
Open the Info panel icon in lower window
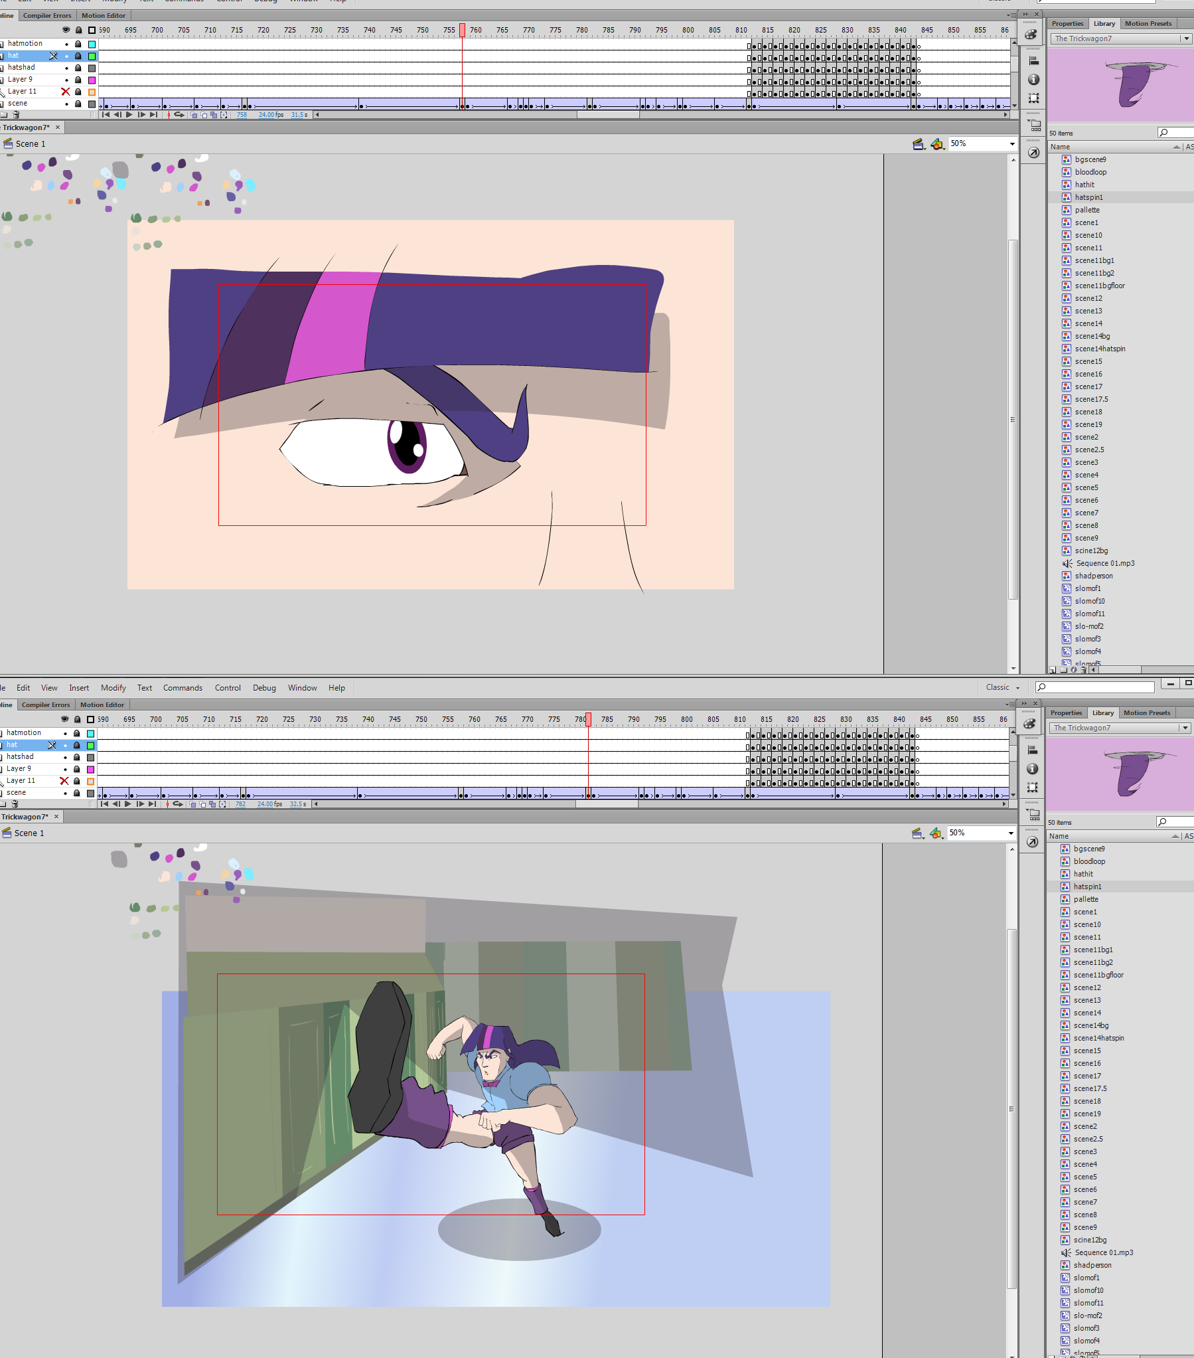point(1032,770)
